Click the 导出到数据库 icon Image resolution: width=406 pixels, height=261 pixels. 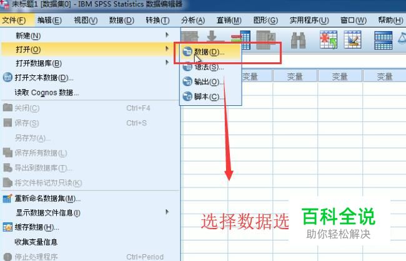(x=7, y=168)
